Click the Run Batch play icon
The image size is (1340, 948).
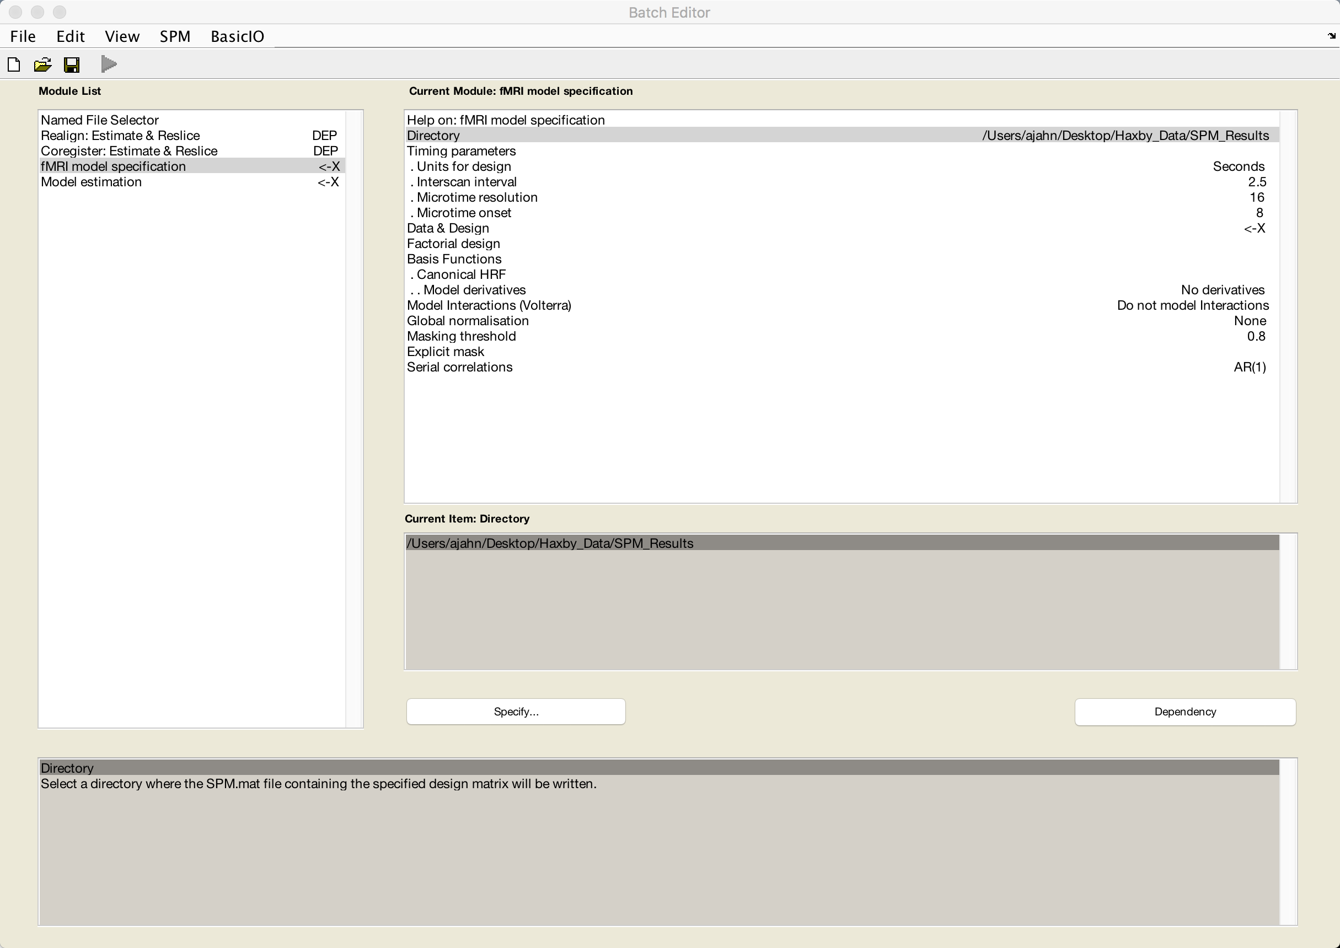(x=109, y=64)
